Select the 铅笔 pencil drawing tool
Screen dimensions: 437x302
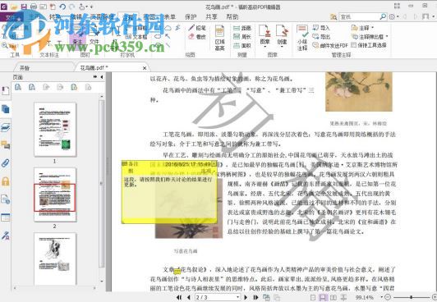point(197,28)
